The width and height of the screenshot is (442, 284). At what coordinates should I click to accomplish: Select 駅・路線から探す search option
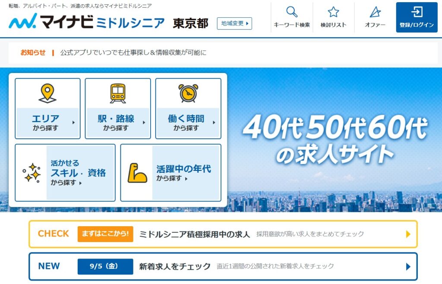coord(118,109)
